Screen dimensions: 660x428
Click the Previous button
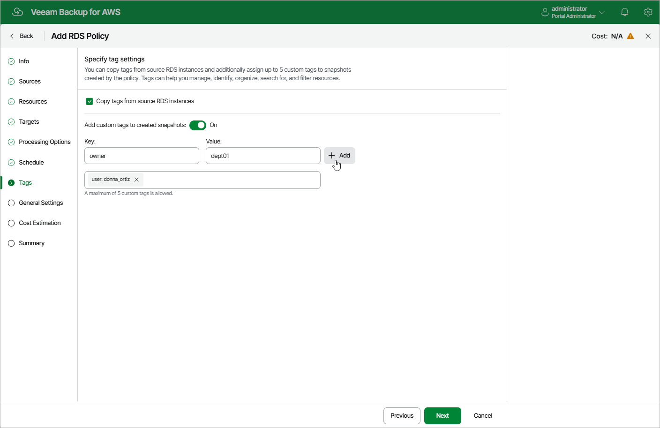(x=402, y=416)
